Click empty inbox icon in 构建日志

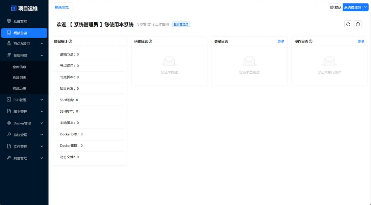tap(169, 61)
